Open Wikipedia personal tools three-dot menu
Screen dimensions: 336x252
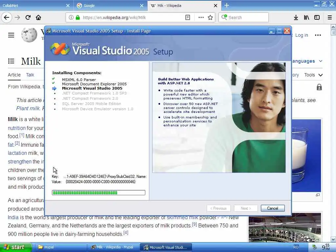click(318, 35)
